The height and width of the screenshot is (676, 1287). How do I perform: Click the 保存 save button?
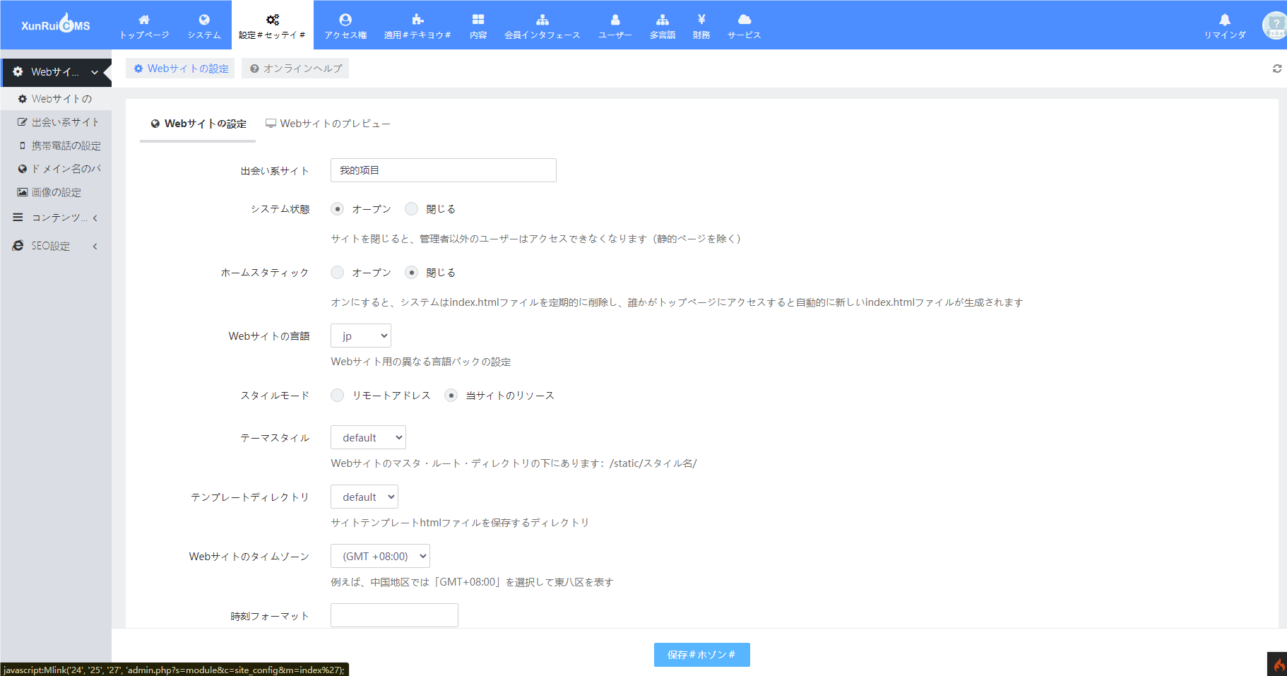(x=701, y=655)
